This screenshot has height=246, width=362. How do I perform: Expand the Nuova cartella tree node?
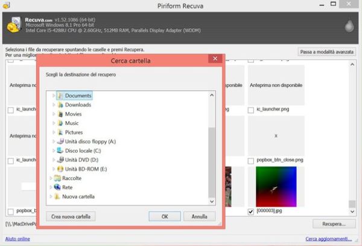[51, 196]
